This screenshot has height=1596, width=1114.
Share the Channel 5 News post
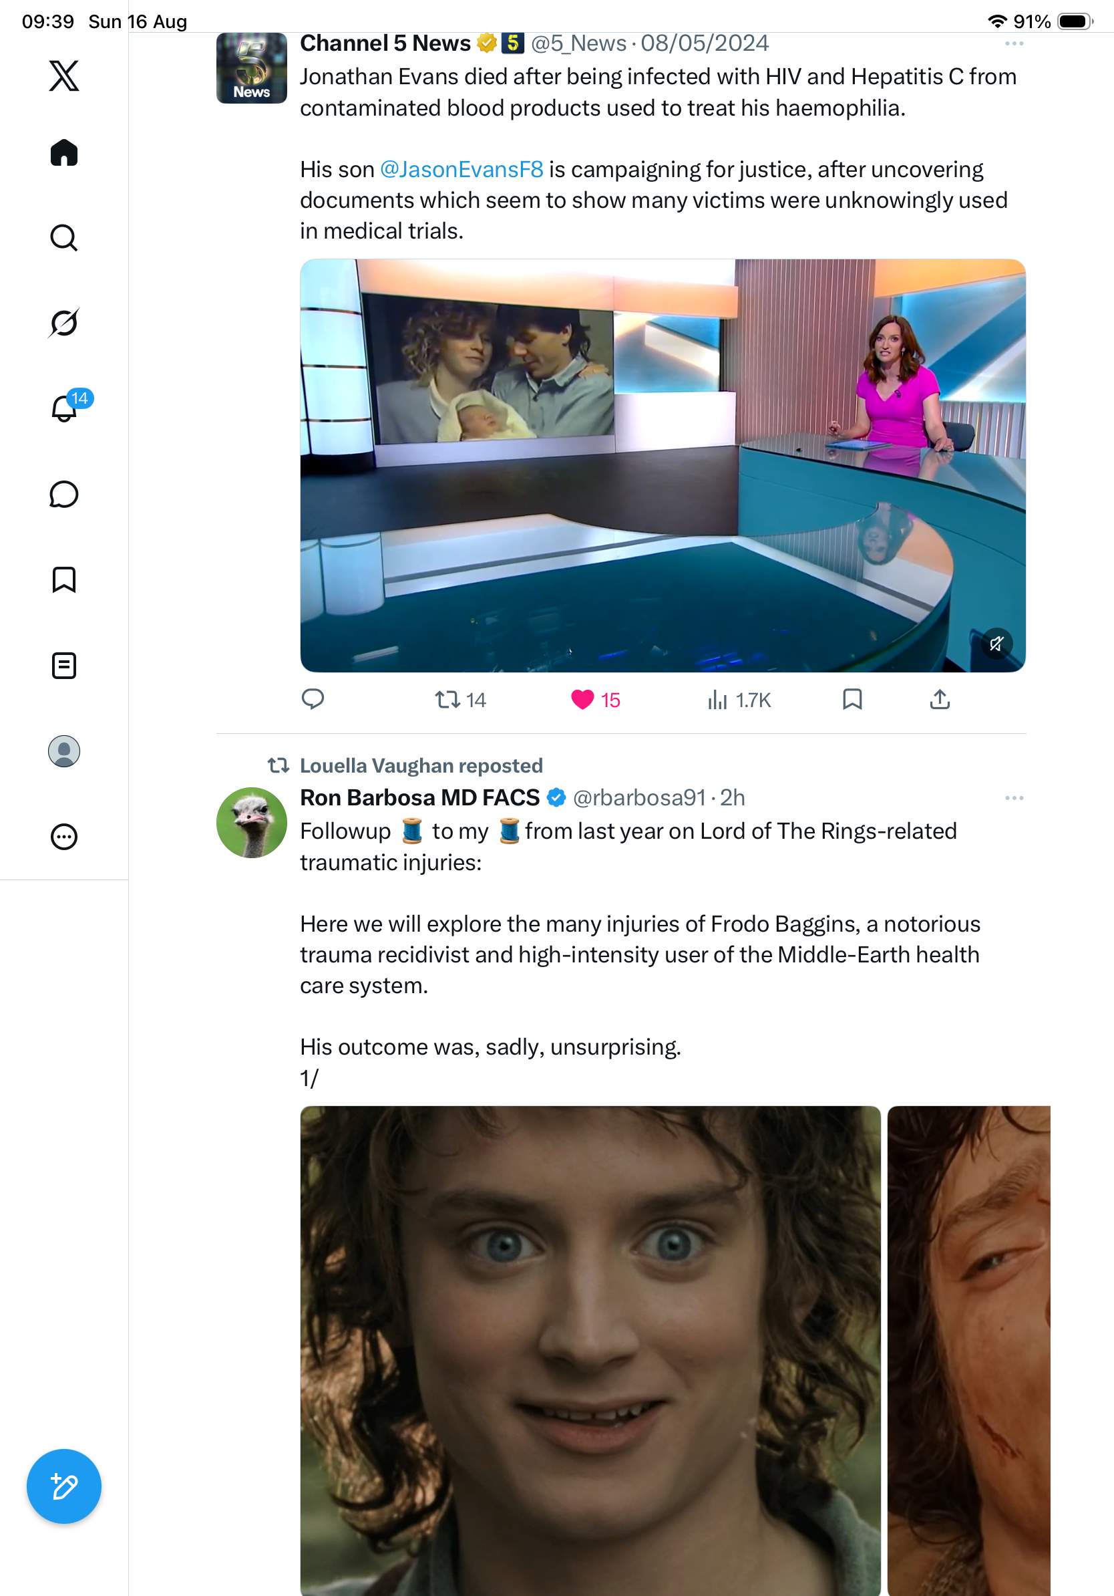tap(940, 699)
